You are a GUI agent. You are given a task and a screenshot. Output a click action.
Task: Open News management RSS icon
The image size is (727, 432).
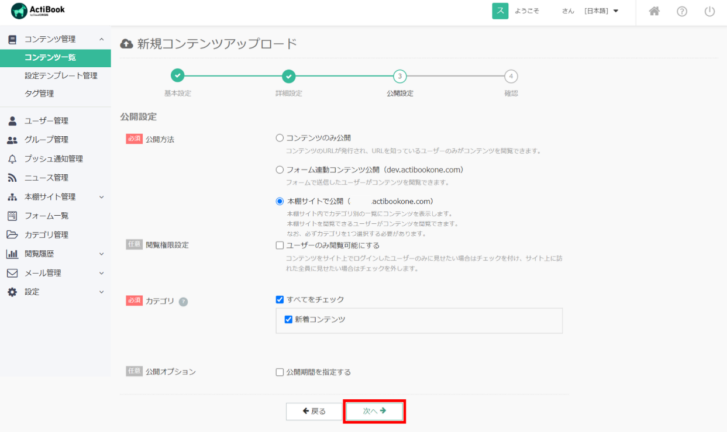(12, 178)
